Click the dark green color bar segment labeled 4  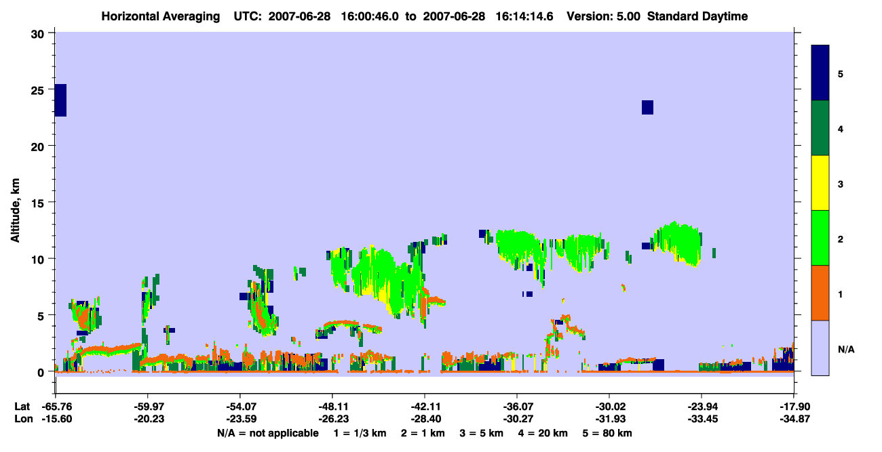[820, 128]
